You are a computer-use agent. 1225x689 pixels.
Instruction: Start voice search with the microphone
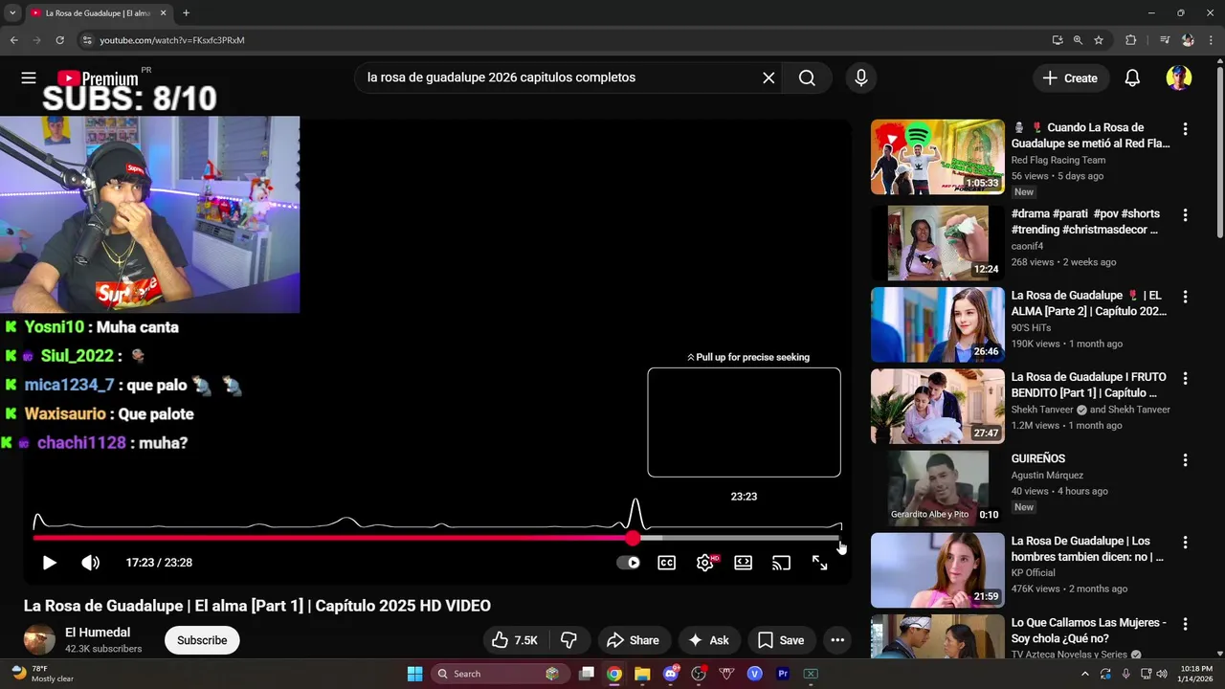click(x=861, y=78)
